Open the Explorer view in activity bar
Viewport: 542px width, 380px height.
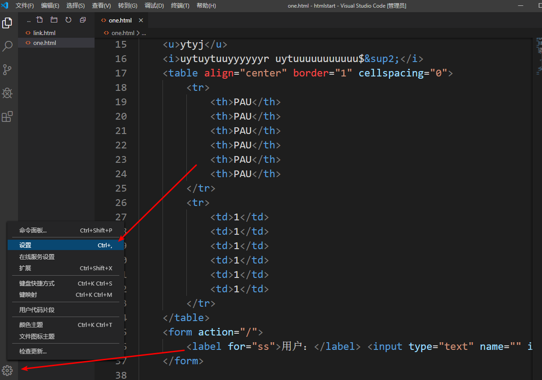pos(7,22)
